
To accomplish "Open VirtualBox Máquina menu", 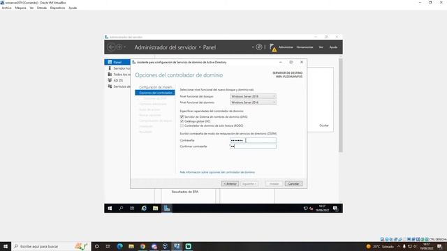I will (x=20, y=8).
